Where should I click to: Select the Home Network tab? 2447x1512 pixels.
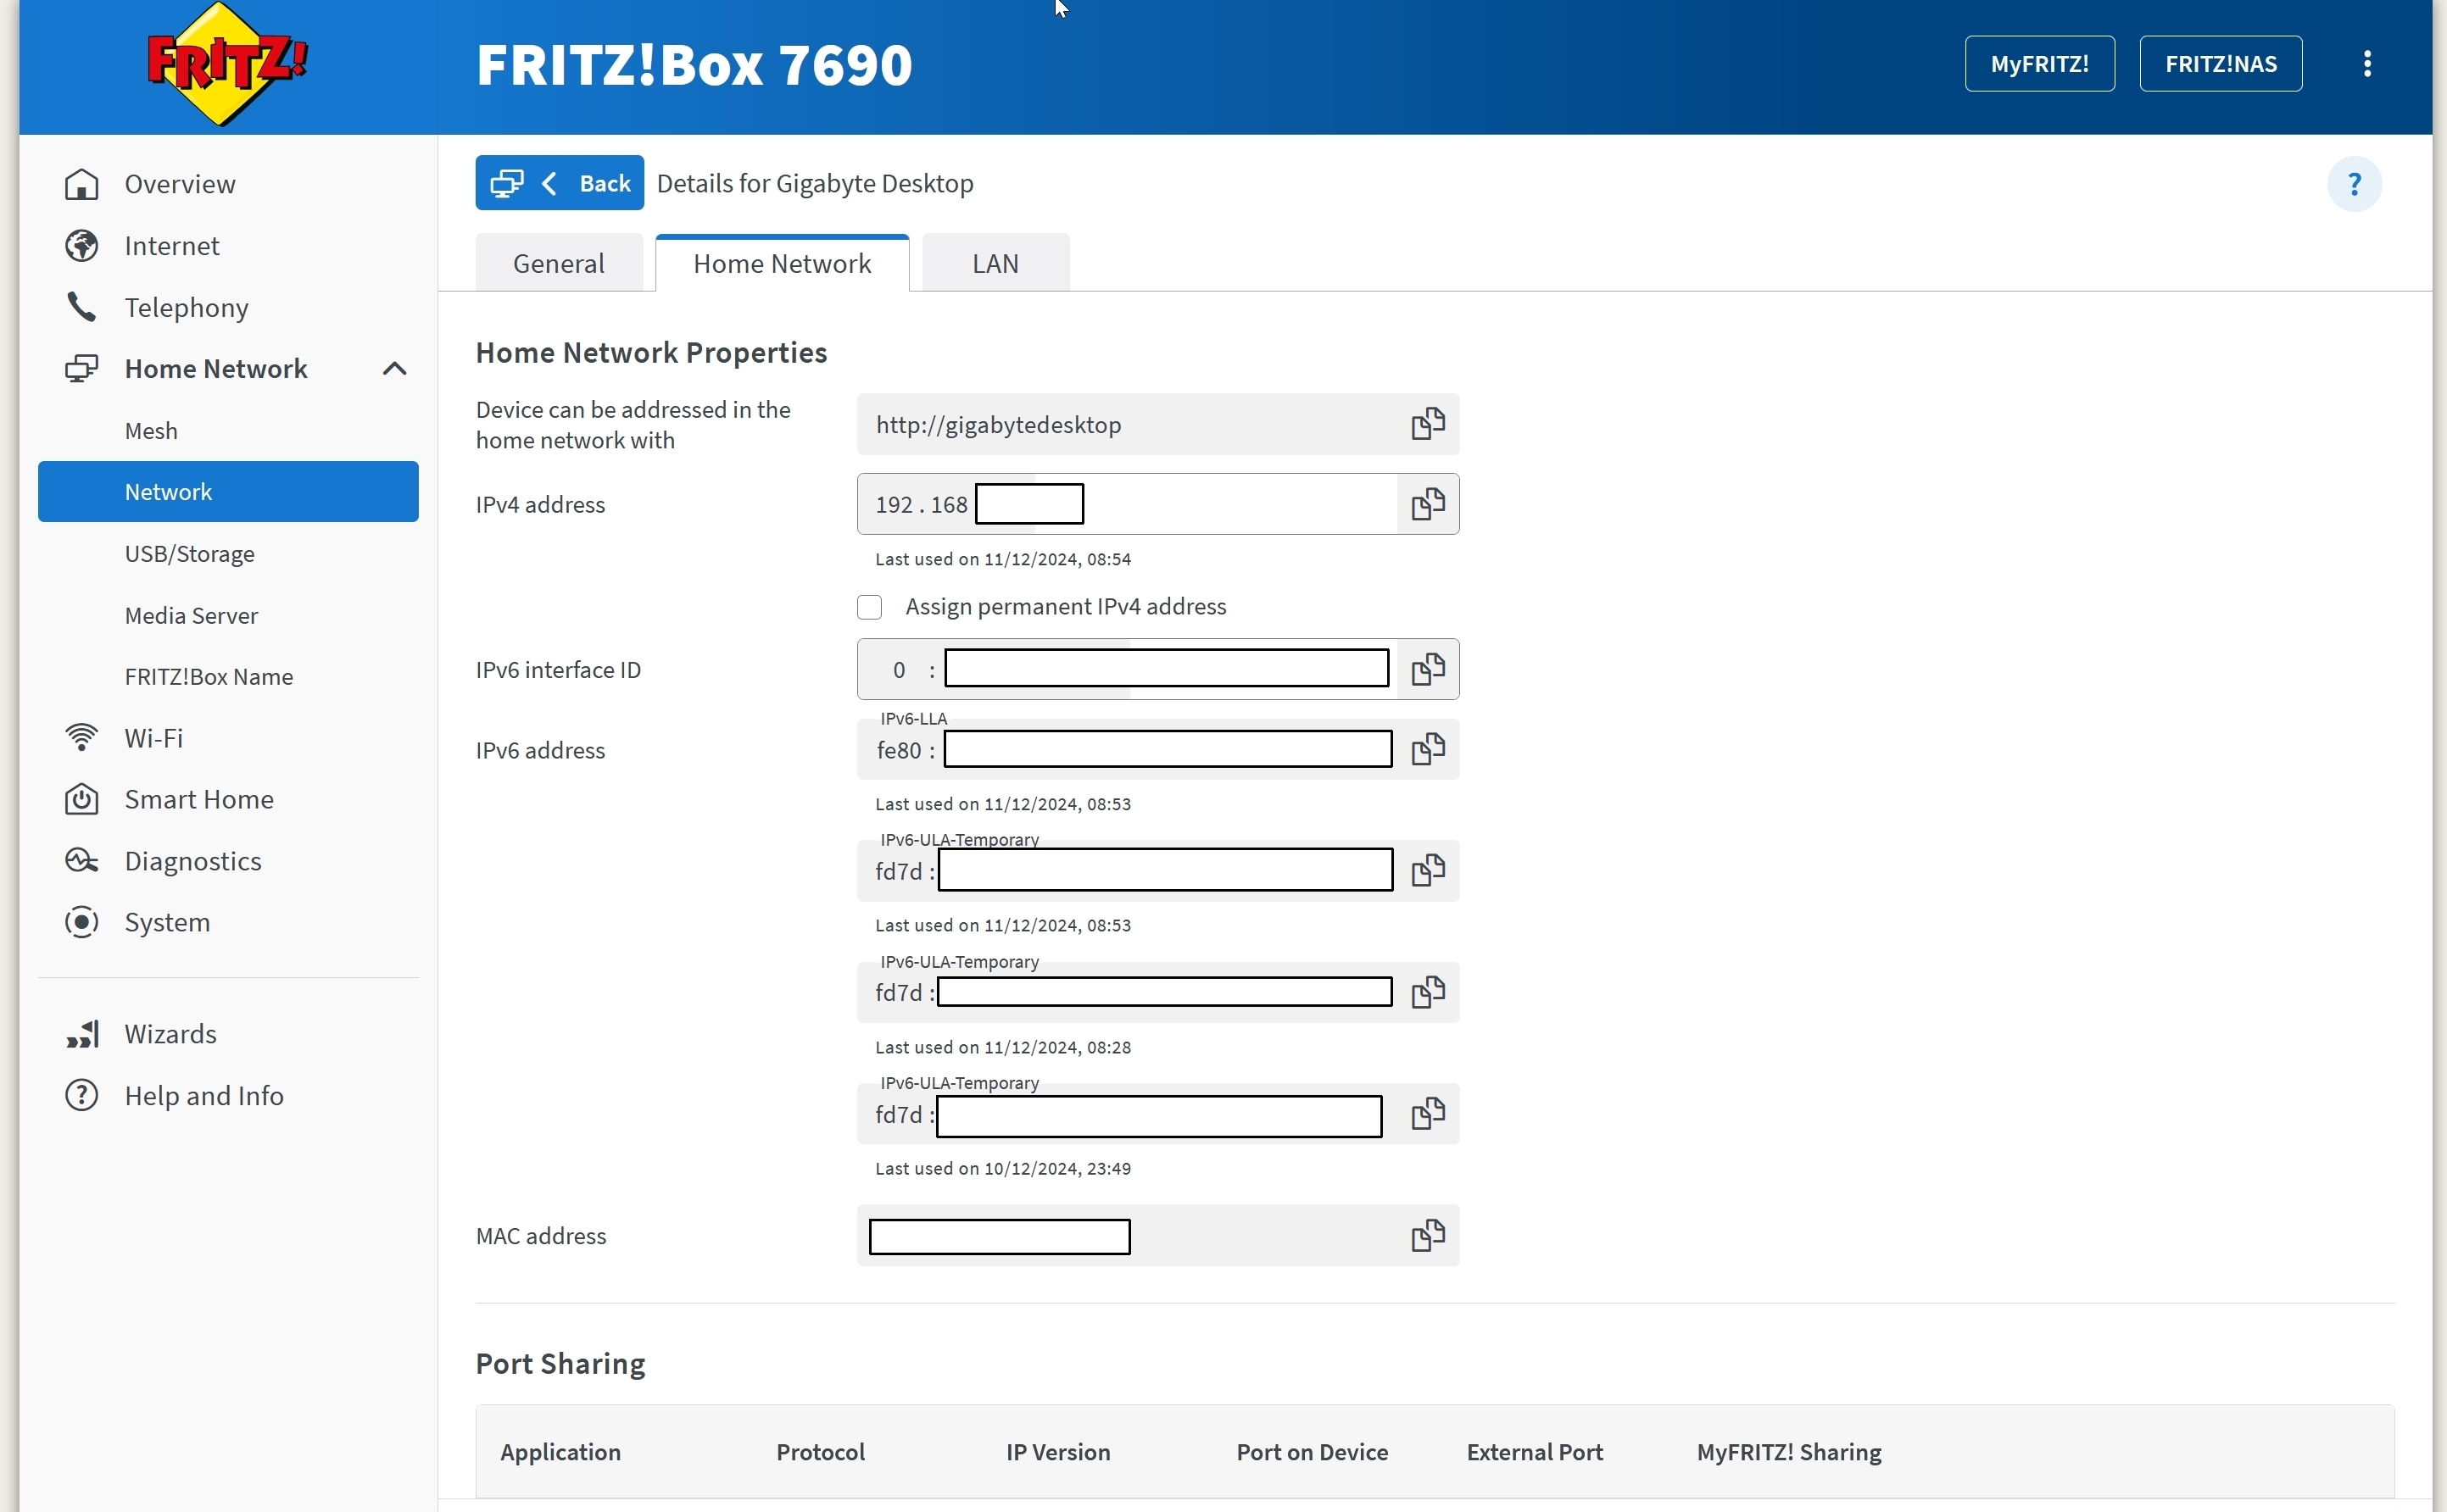[x=783, y=263]
